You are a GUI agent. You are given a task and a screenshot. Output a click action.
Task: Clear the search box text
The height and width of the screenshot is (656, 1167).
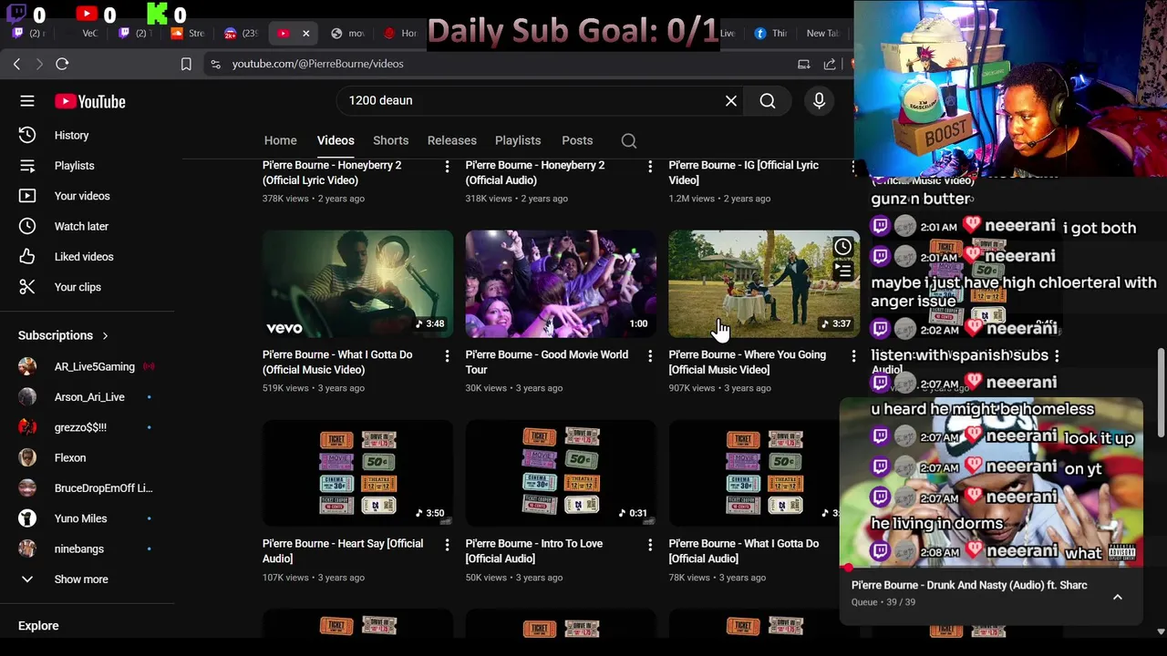[x=730, y=101]
